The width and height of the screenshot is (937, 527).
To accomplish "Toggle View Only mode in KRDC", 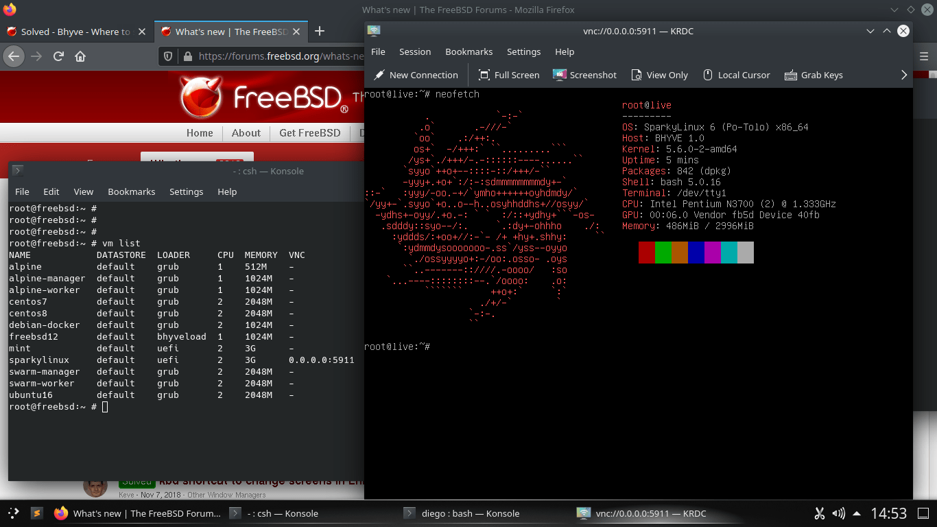I will tap(660, 75).
